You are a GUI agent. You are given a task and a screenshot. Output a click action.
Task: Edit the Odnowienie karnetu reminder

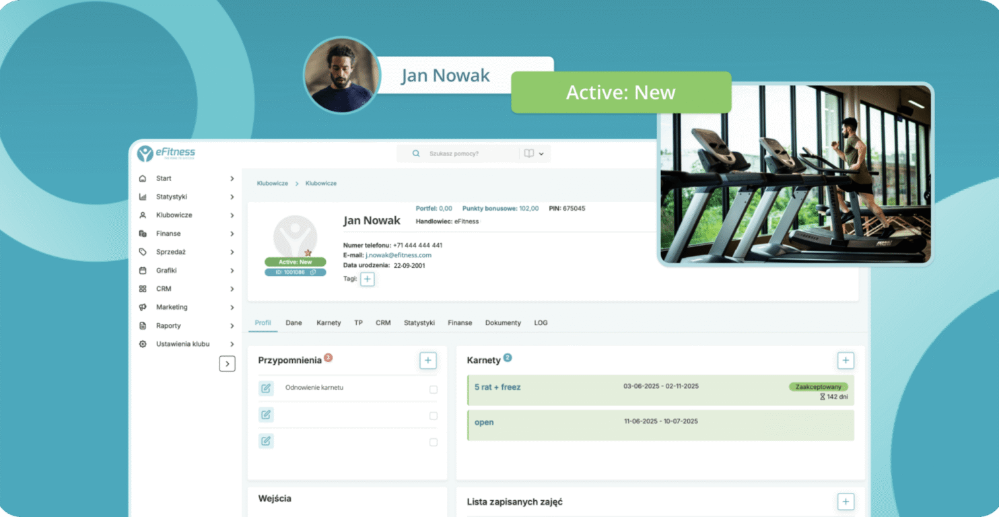tap(266, 388)
